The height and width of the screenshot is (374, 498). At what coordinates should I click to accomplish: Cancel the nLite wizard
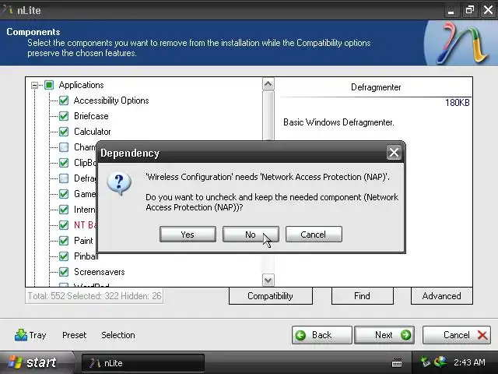coord(457,335)
